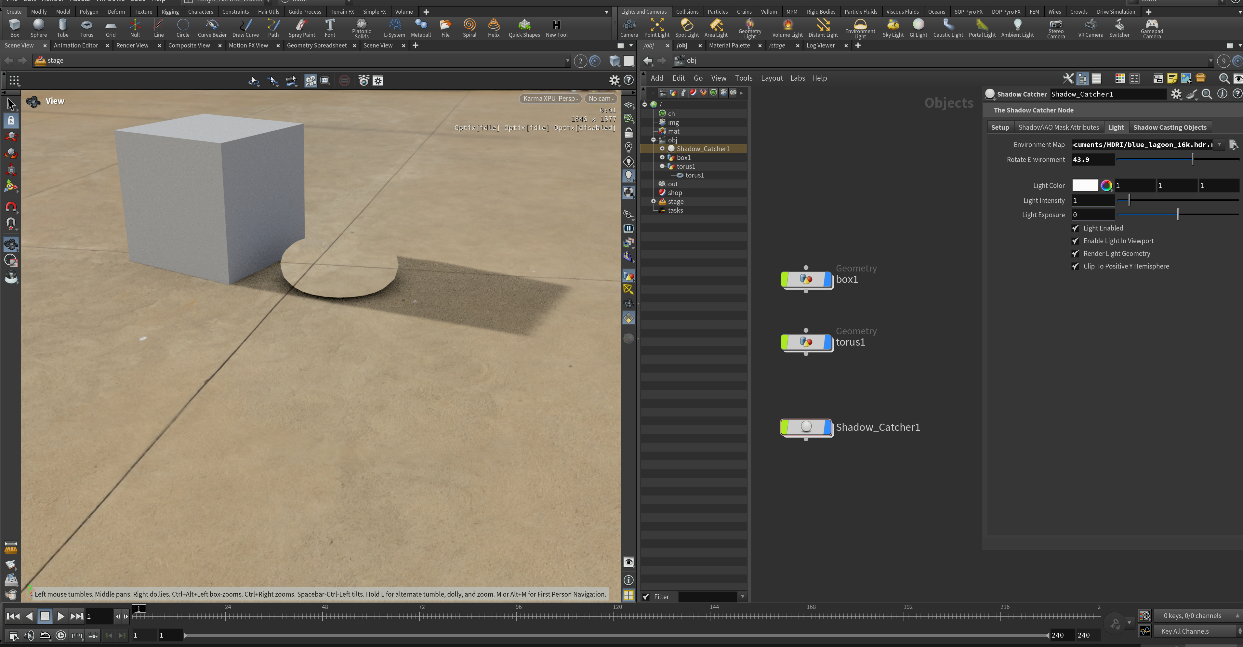Select the Spiral shelf tool

[469, 28]
